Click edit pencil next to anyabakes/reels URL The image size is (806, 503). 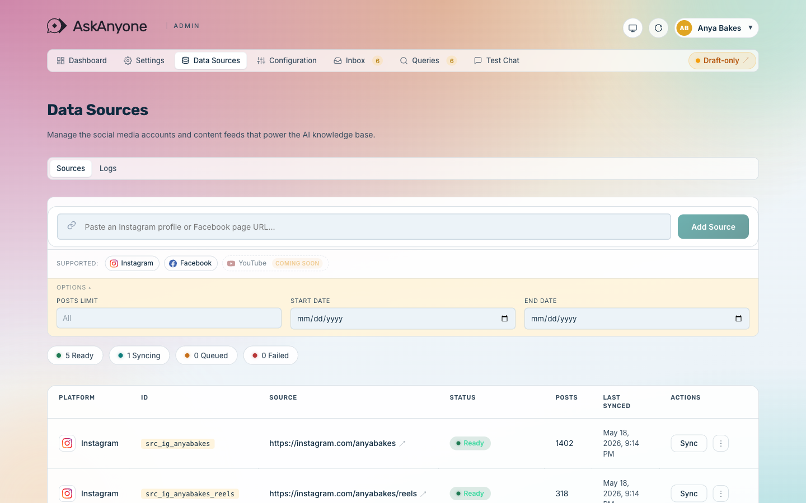pyautogui.click(x=423, y=494)
